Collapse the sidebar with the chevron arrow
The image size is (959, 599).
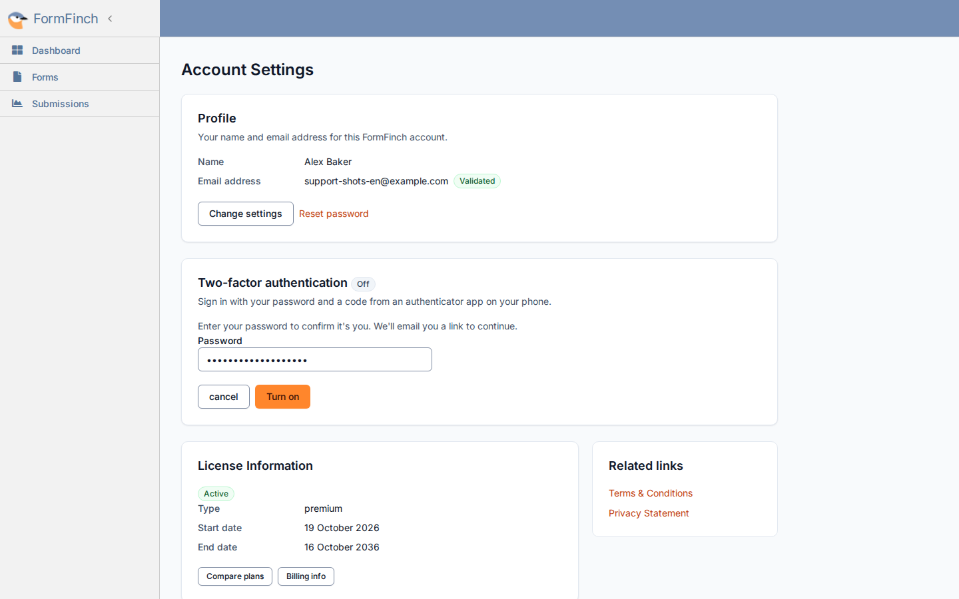point(110,19)
